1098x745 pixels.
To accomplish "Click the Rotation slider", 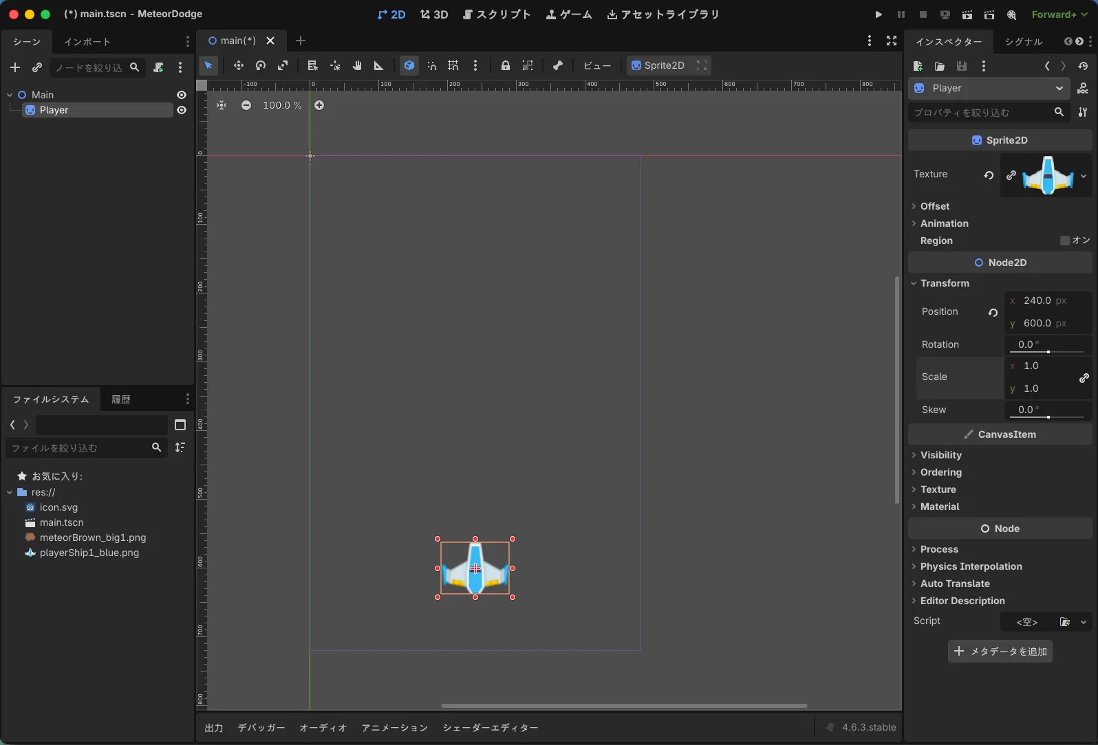I will tap(1048, 352).
